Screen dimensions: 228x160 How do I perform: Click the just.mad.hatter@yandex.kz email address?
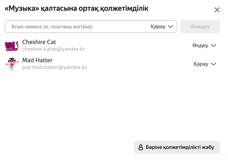[55, 67]
